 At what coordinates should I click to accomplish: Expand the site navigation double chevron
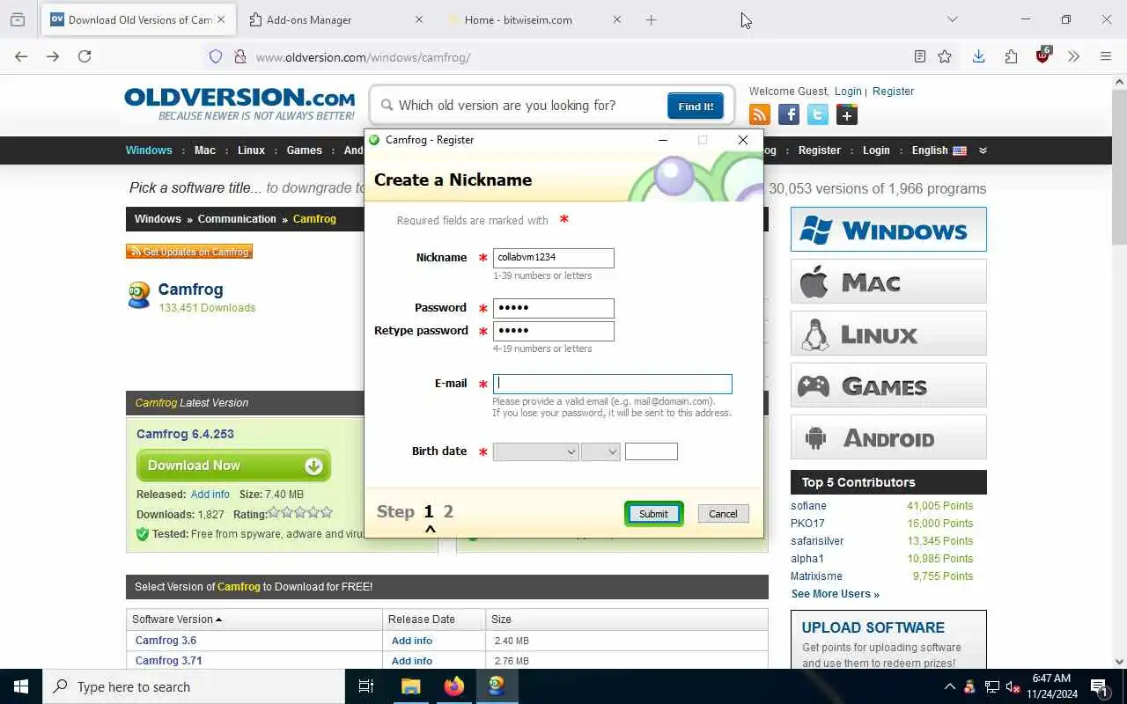[x=983, y=150]
